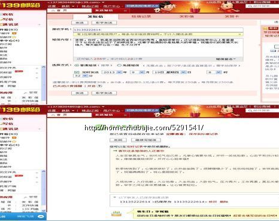
Task: Open 收信 inbox icon in upper sidebar
Action: tap(1, 14)
